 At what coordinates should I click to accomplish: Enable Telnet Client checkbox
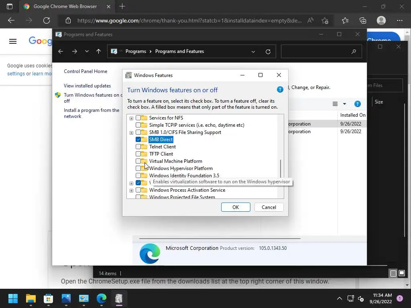point(138,147)
